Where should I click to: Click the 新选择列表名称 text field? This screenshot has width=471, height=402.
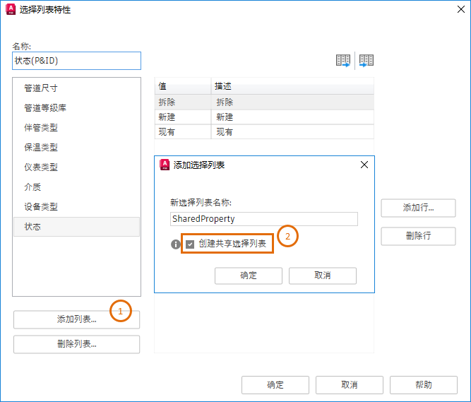tap(264, 219)
